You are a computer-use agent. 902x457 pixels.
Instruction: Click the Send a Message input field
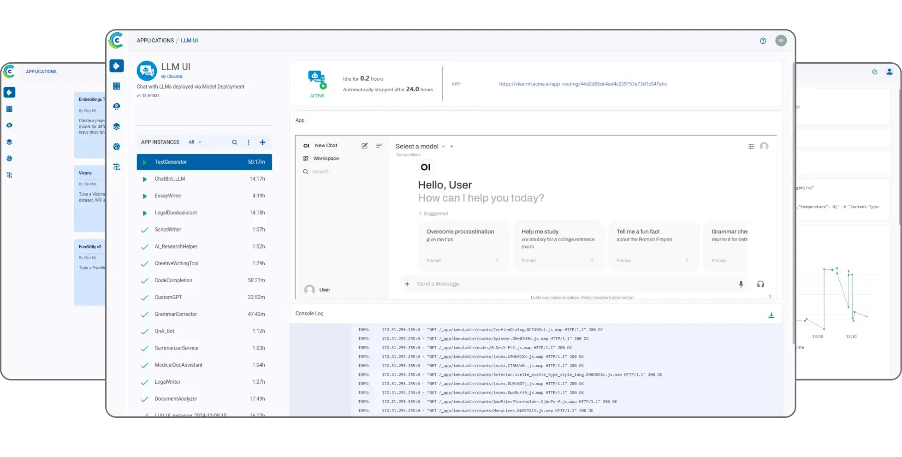tap(572, 284)
